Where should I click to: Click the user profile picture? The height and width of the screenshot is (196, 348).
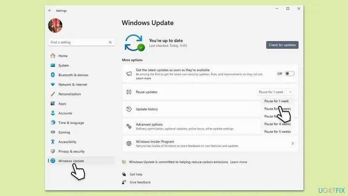coord(55,26)
